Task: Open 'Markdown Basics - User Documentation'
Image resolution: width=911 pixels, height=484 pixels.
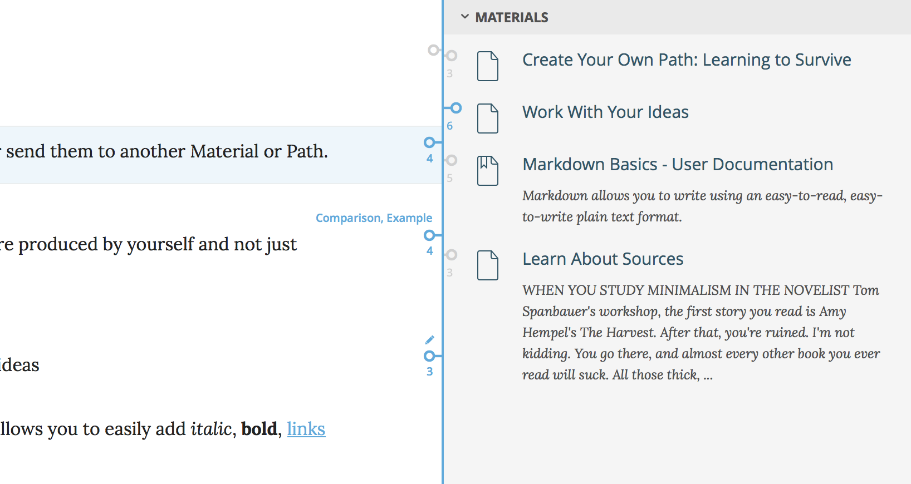Action: pos(677,165)
